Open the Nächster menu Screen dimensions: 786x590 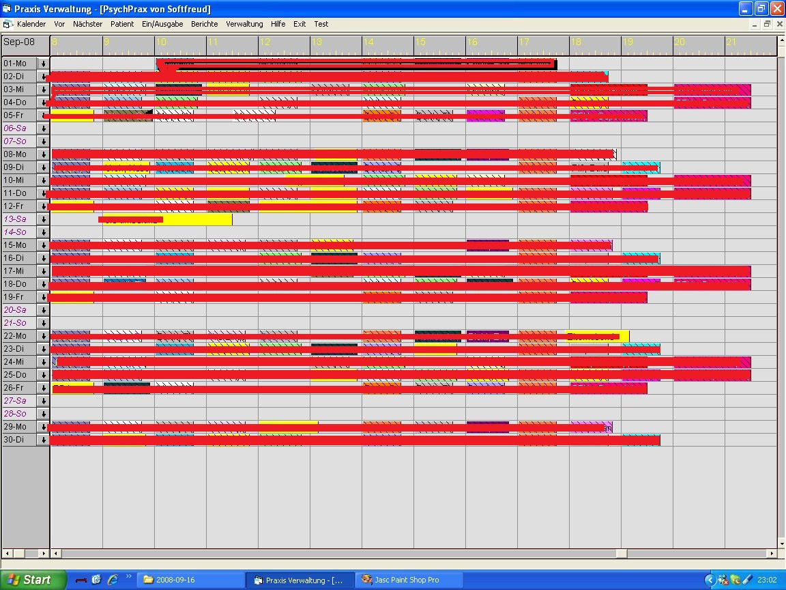(x=88, y=24)
